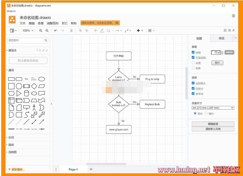Click the grid color swatch
The height and width of the screenshot is (176, 243).
[230, 52]
